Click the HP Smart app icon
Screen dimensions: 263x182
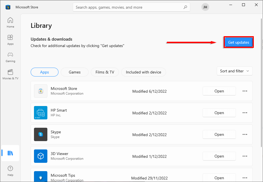pos(41,113)
